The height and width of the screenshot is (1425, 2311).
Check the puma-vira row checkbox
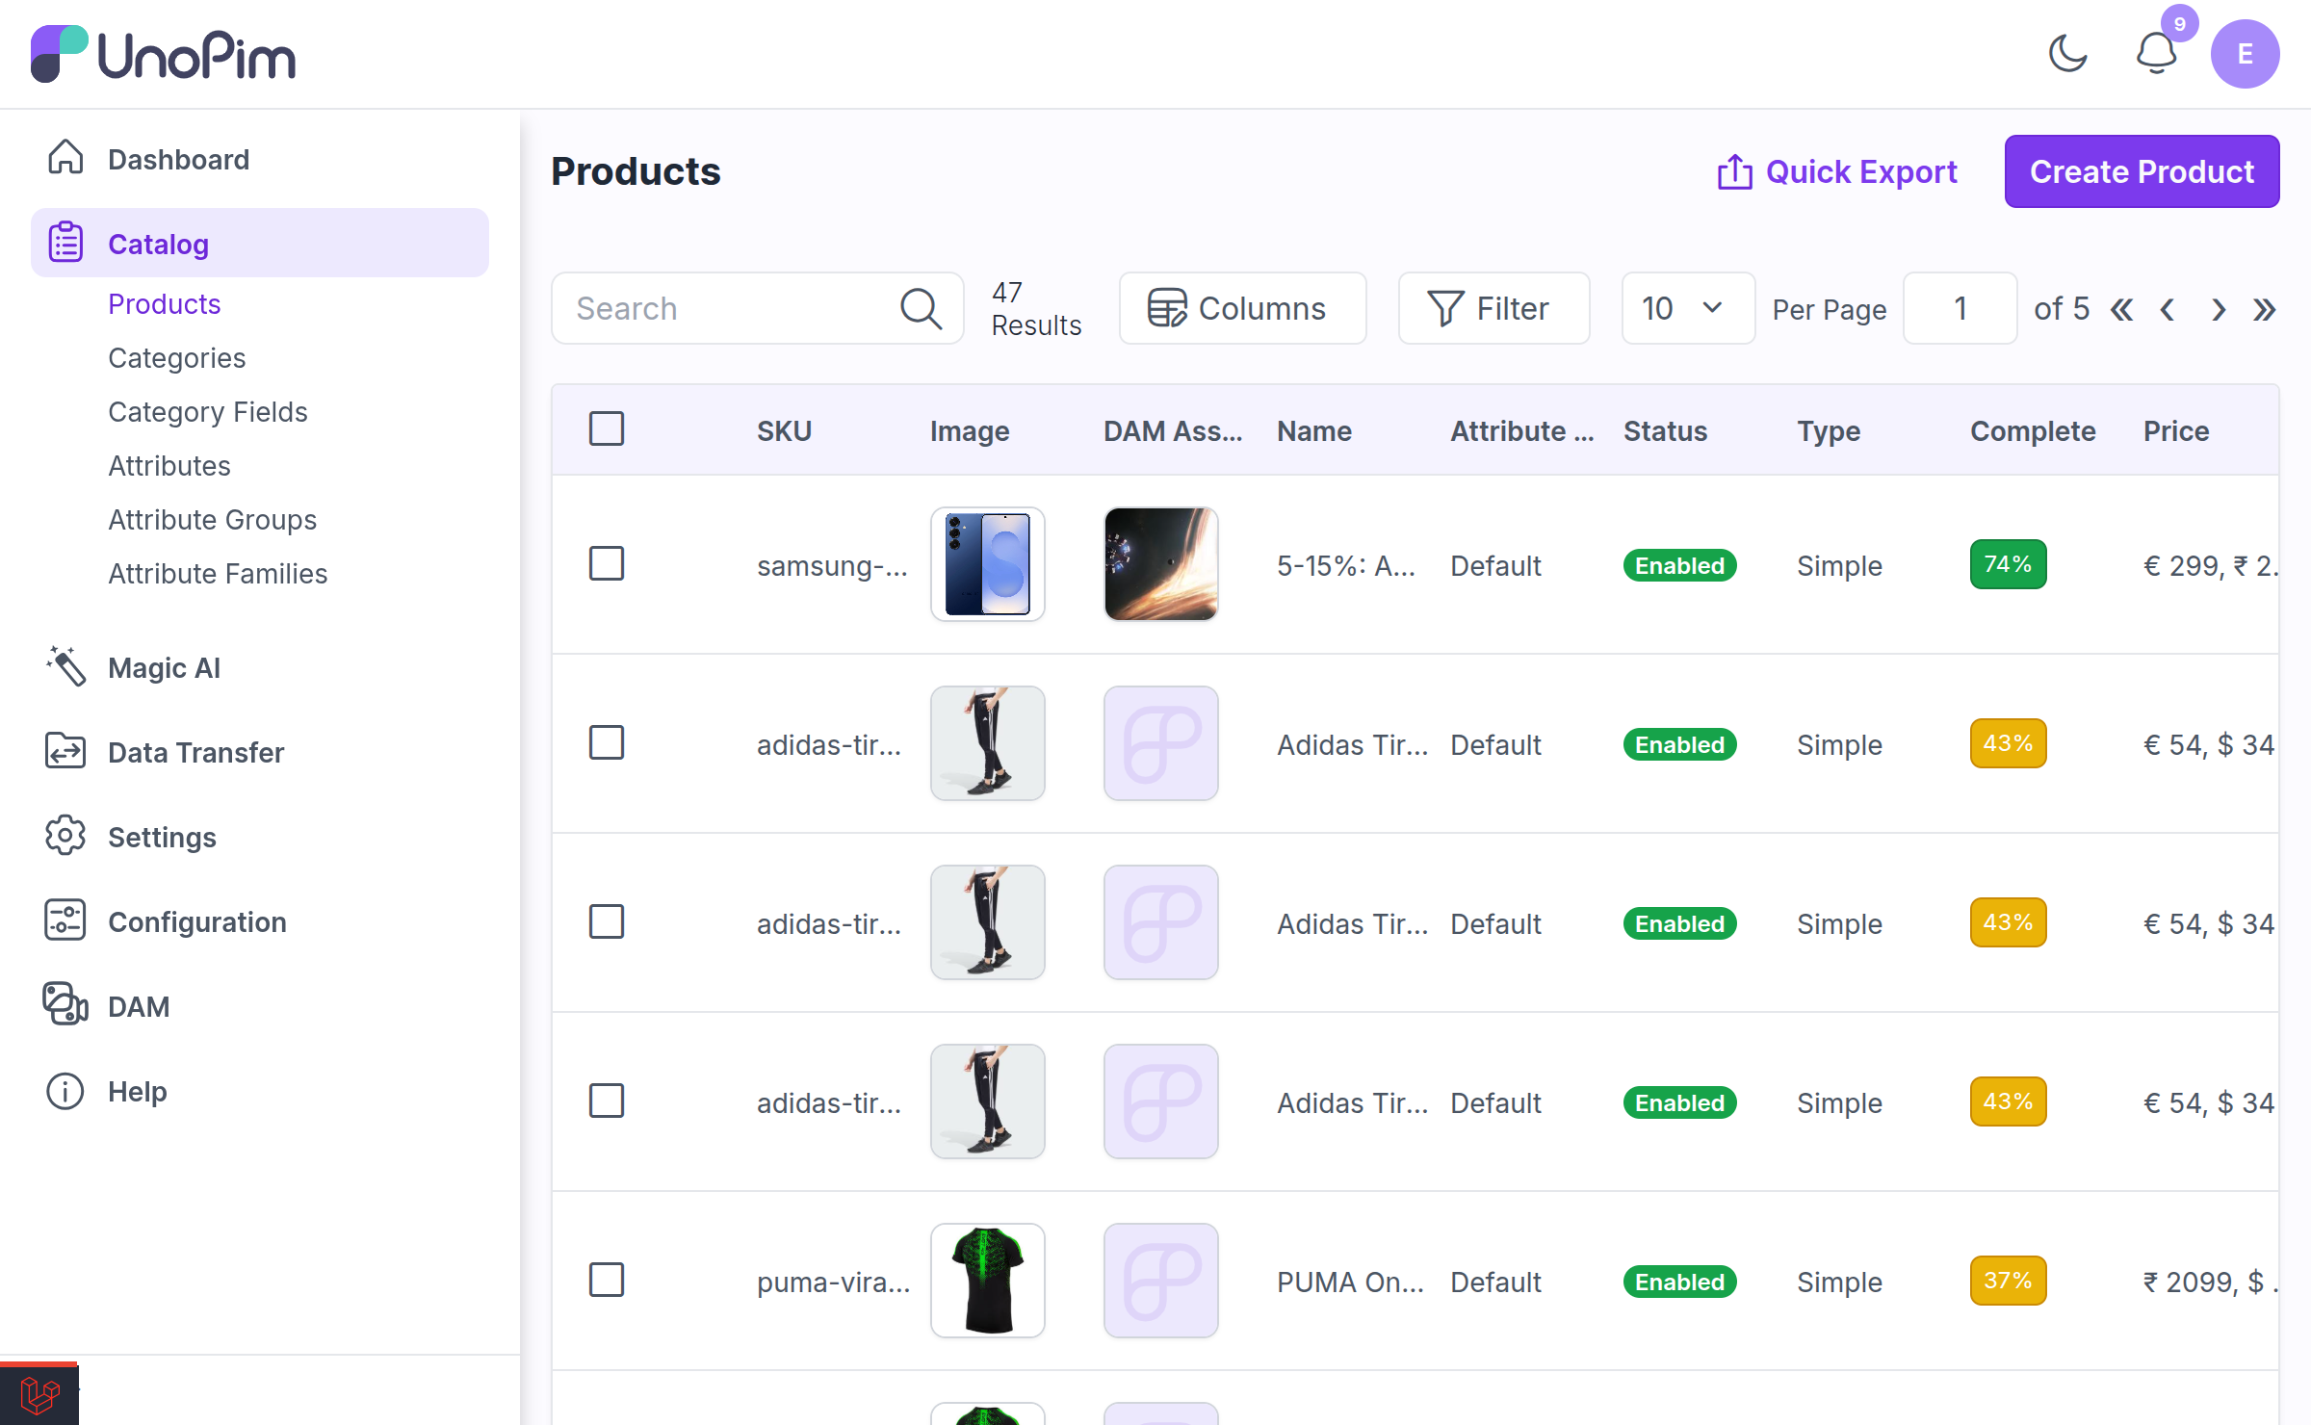pos(607,1281)
